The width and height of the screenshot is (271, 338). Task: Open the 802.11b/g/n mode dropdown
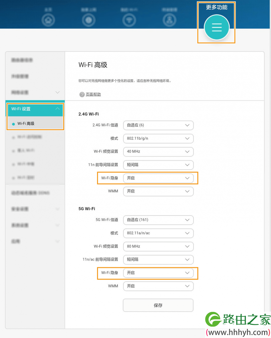tap(158, 138)
